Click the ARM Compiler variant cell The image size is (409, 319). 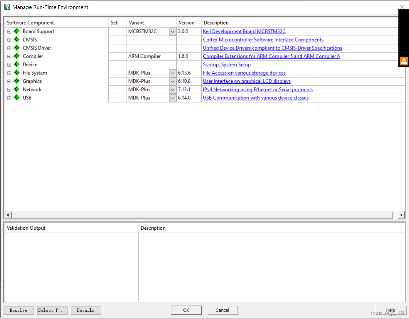coord(152,56)
